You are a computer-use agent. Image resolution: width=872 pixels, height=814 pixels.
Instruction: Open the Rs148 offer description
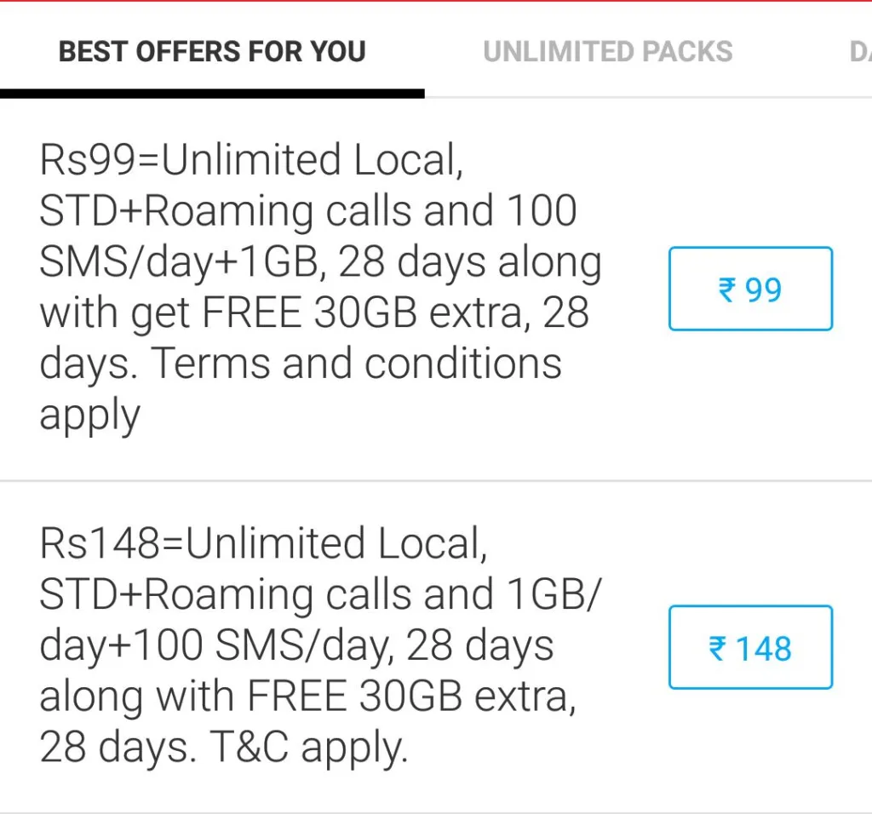click(319, 645)
